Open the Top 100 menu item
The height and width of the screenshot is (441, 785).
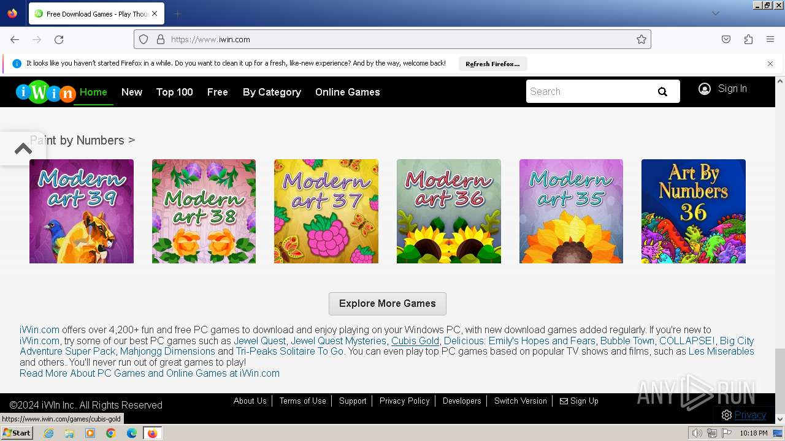click(x=175, y=92)
